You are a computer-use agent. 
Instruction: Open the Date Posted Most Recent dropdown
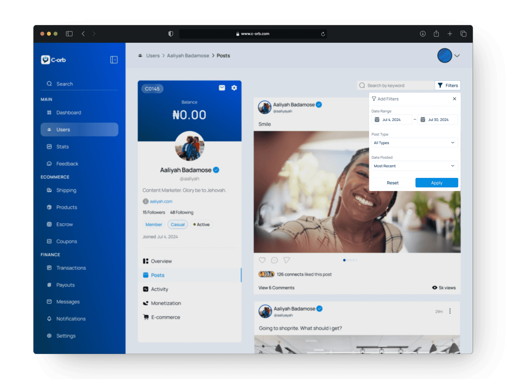click(414, 166)
